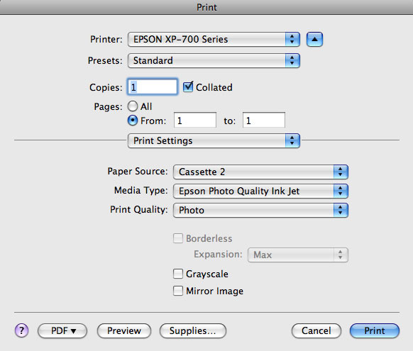Image resolution: width=413 pixels, height=351 pixels.
Task: Enable the Mirror Image checkbox
Action: pos(178,291)
